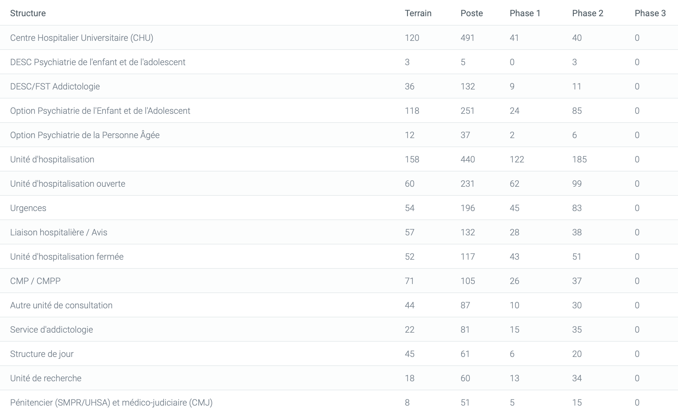The height and width of the screenshot is (414, 678).
Task: Sort by the Terrain column header
Action: [x=418, y=13]
